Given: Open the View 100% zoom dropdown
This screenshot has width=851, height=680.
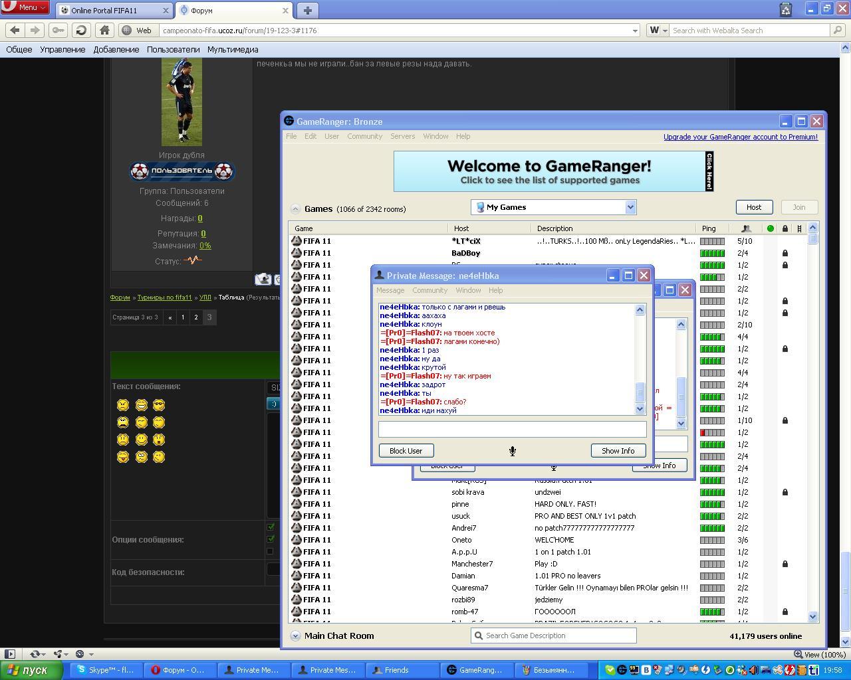Looking at the screenshot, I should click(x=820, y=654).
